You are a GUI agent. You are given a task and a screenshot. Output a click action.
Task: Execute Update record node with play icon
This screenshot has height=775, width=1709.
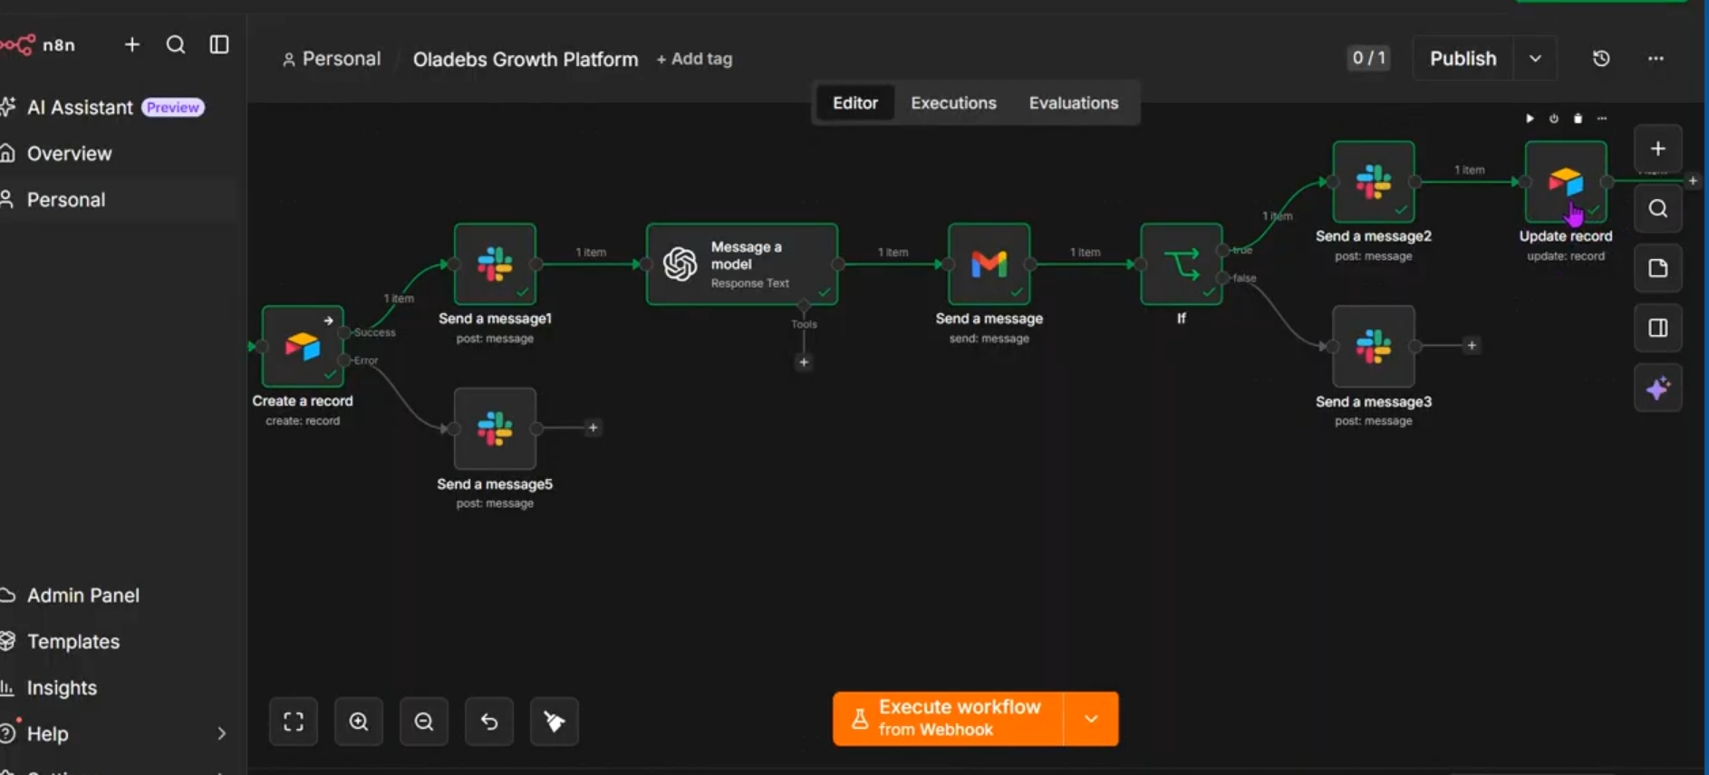(1530, 119)
